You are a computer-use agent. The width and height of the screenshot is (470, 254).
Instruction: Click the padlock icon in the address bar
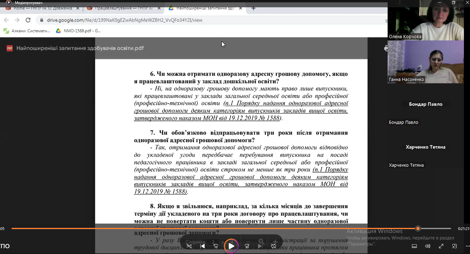pos(42,20)
